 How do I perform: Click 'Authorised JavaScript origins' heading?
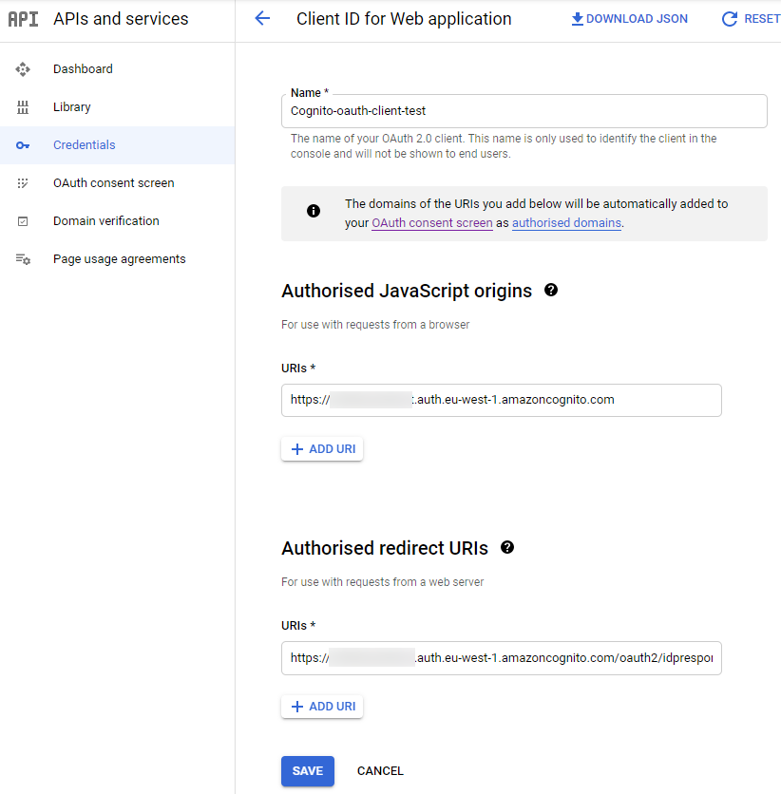[x=407, y=292]
